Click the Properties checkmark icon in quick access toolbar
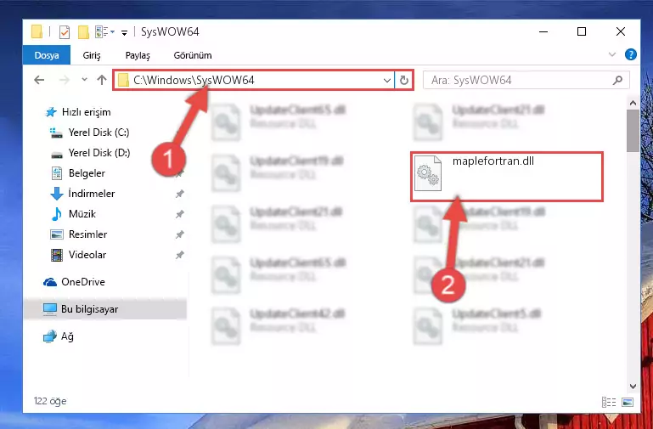The width and height of the screenshot is (653, 429). click(65, 32)
